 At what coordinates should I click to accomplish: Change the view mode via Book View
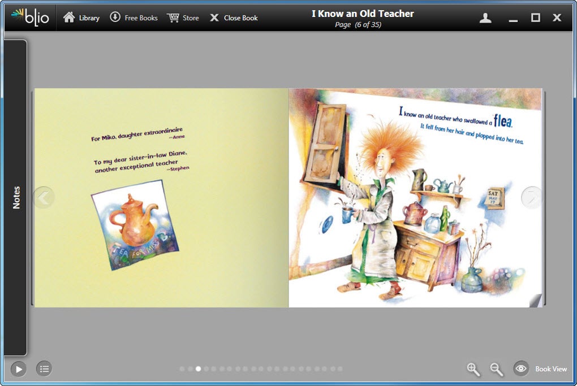pos(540,368)
